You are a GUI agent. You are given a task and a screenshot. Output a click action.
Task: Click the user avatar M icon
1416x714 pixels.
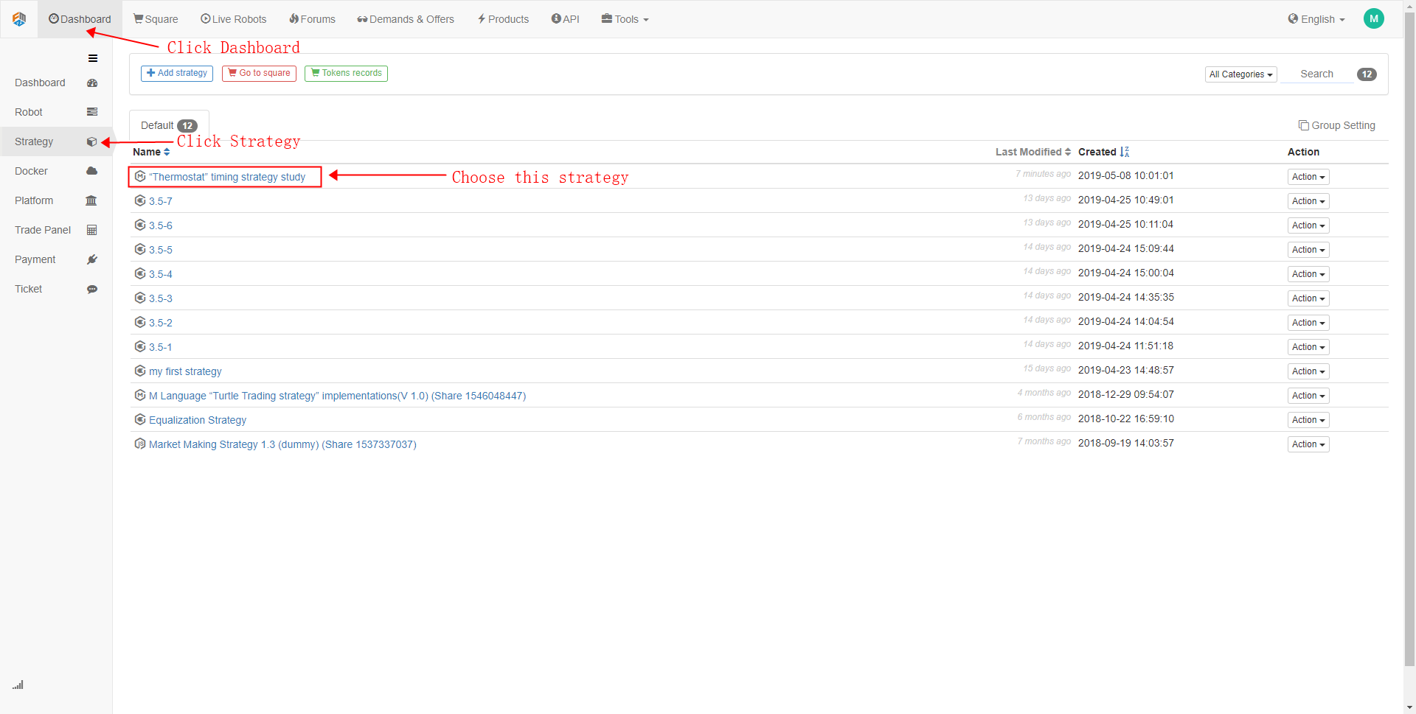click(1374, 18)
